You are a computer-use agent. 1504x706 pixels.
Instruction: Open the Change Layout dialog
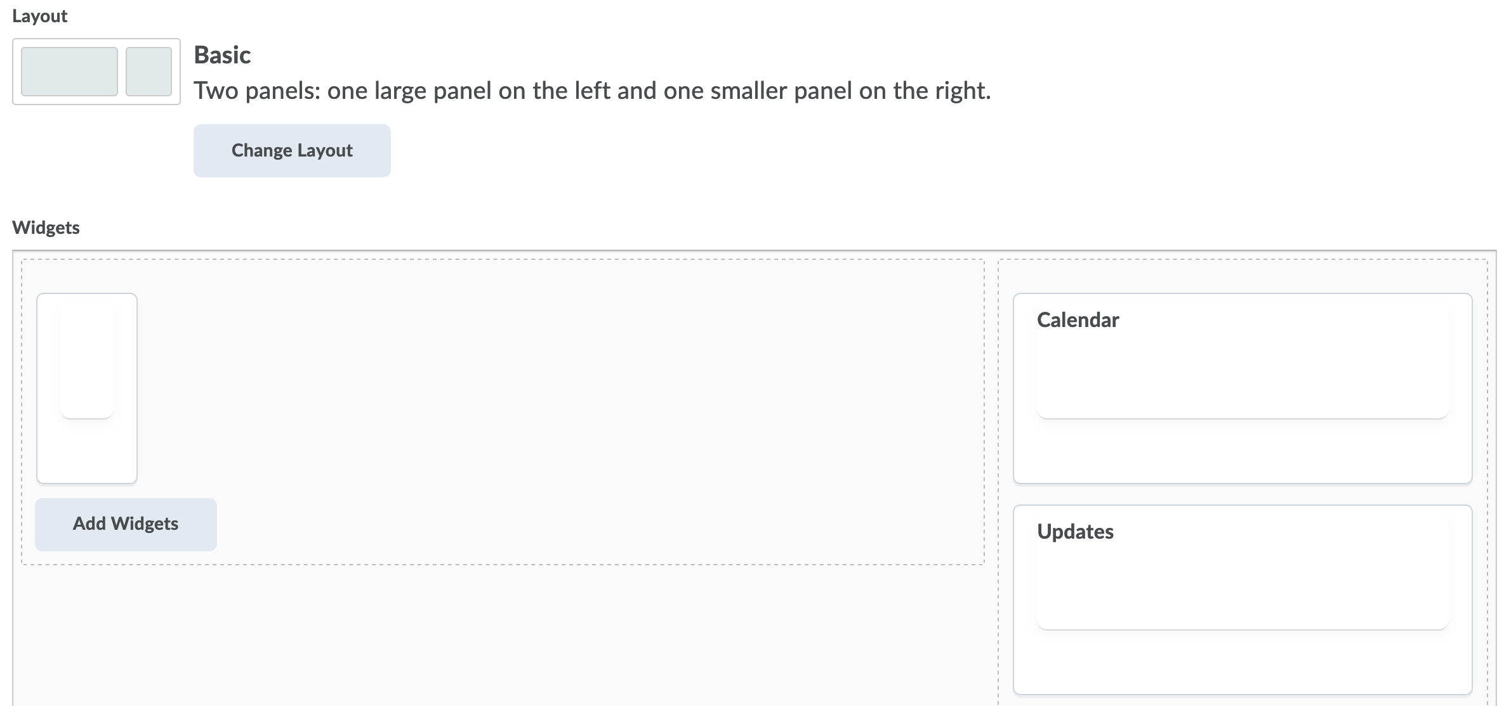tap(292, 150)
